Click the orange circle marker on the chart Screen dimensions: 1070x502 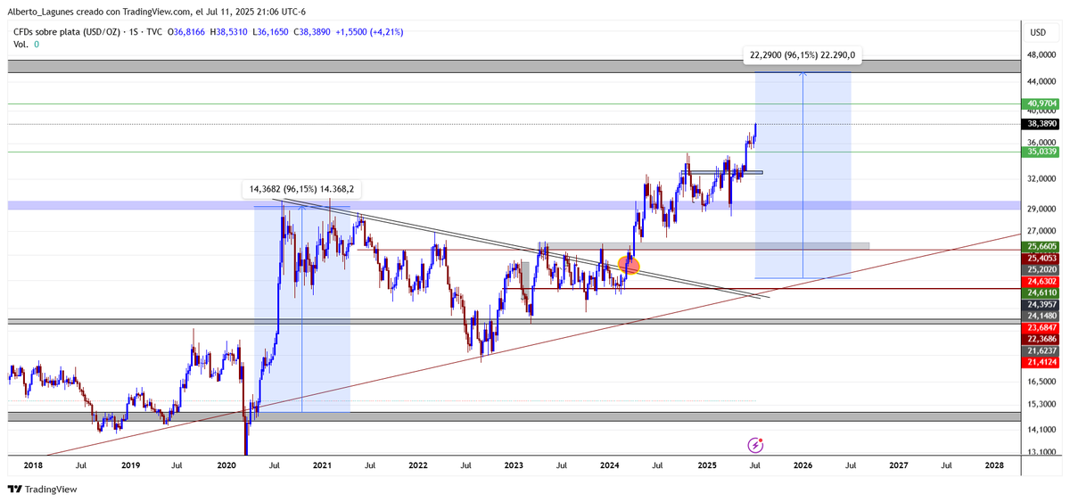click(629, 264)
